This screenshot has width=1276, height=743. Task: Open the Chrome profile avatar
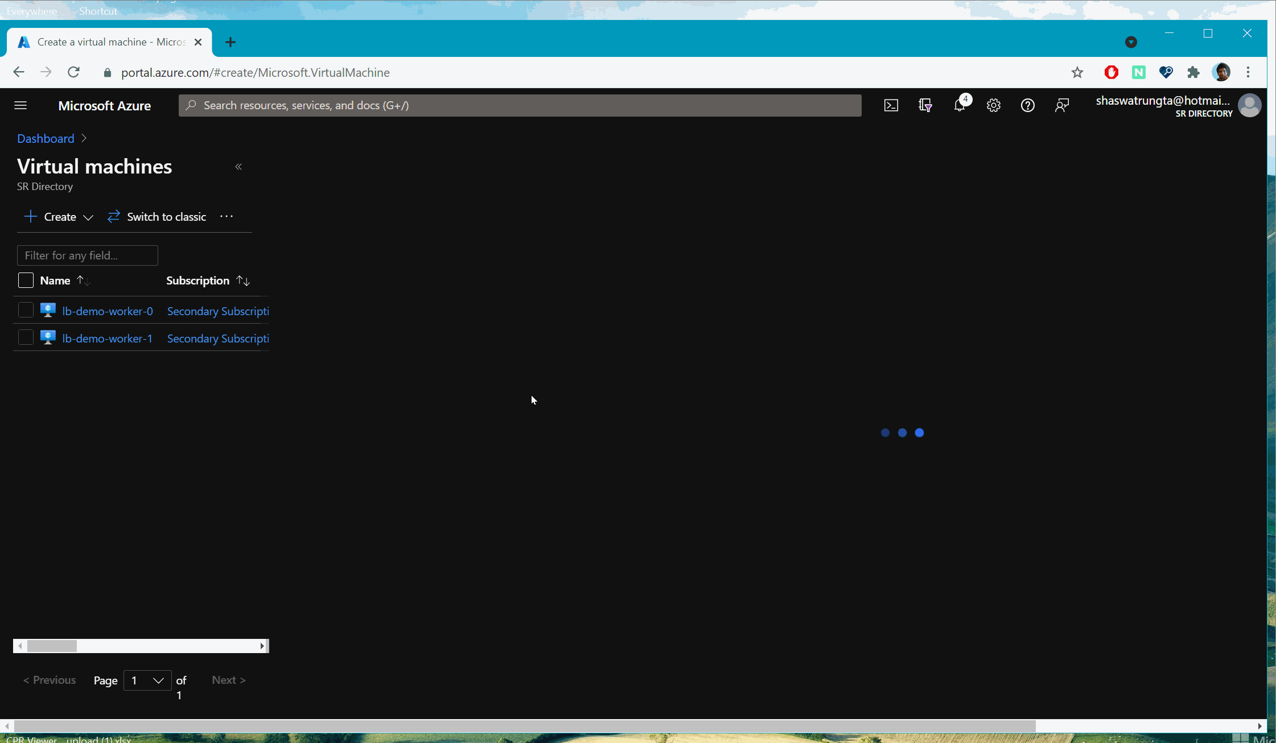1221,72
